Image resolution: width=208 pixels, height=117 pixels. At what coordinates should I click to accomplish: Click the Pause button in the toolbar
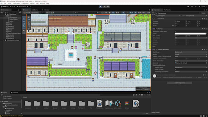(x=104, y=6)
